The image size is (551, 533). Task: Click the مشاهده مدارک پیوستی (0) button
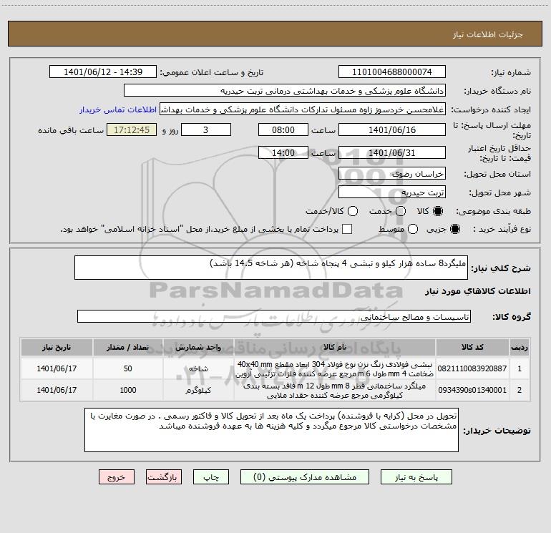pos(305,477)
